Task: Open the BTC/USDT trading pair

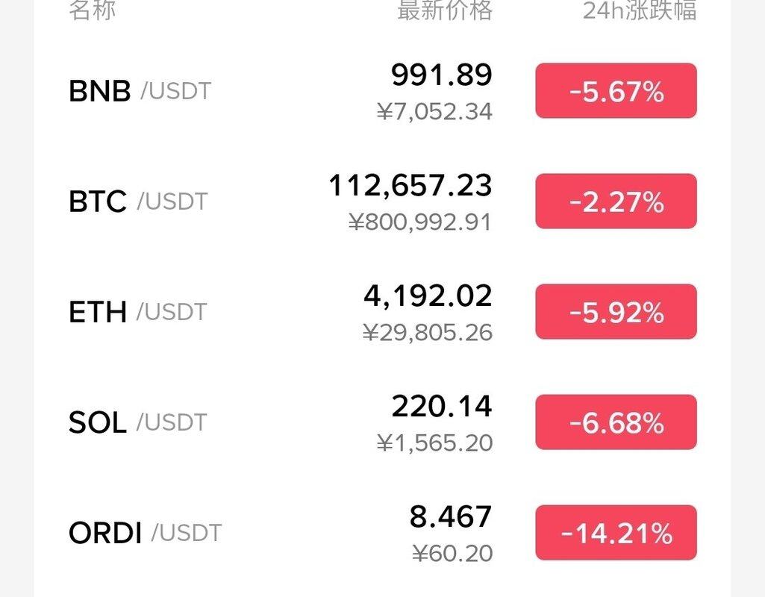Action: point(382,201)
